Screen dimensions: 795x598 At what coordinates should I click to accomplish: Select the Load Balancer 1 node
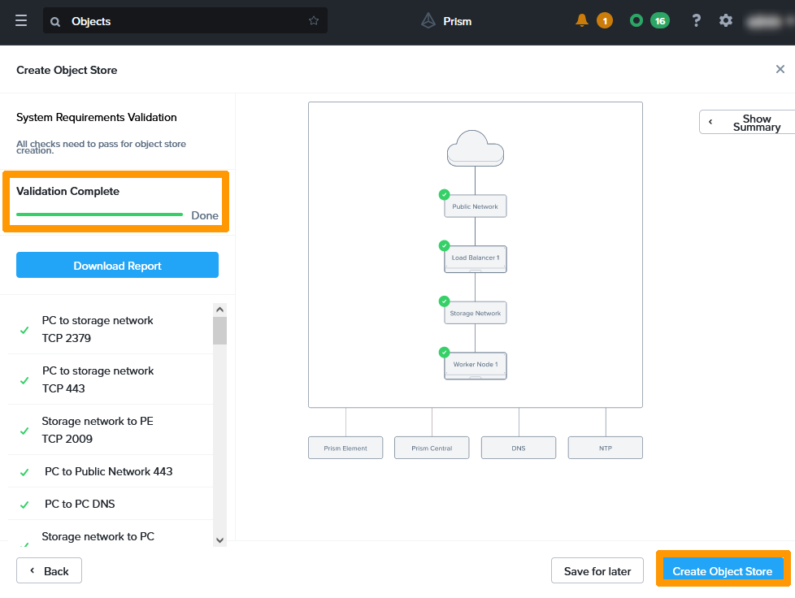click(x=476, y=258)
